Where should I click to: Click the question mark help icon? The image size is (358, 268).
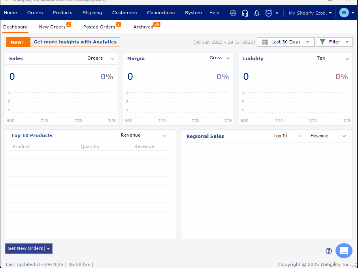[x=329, y=251]
